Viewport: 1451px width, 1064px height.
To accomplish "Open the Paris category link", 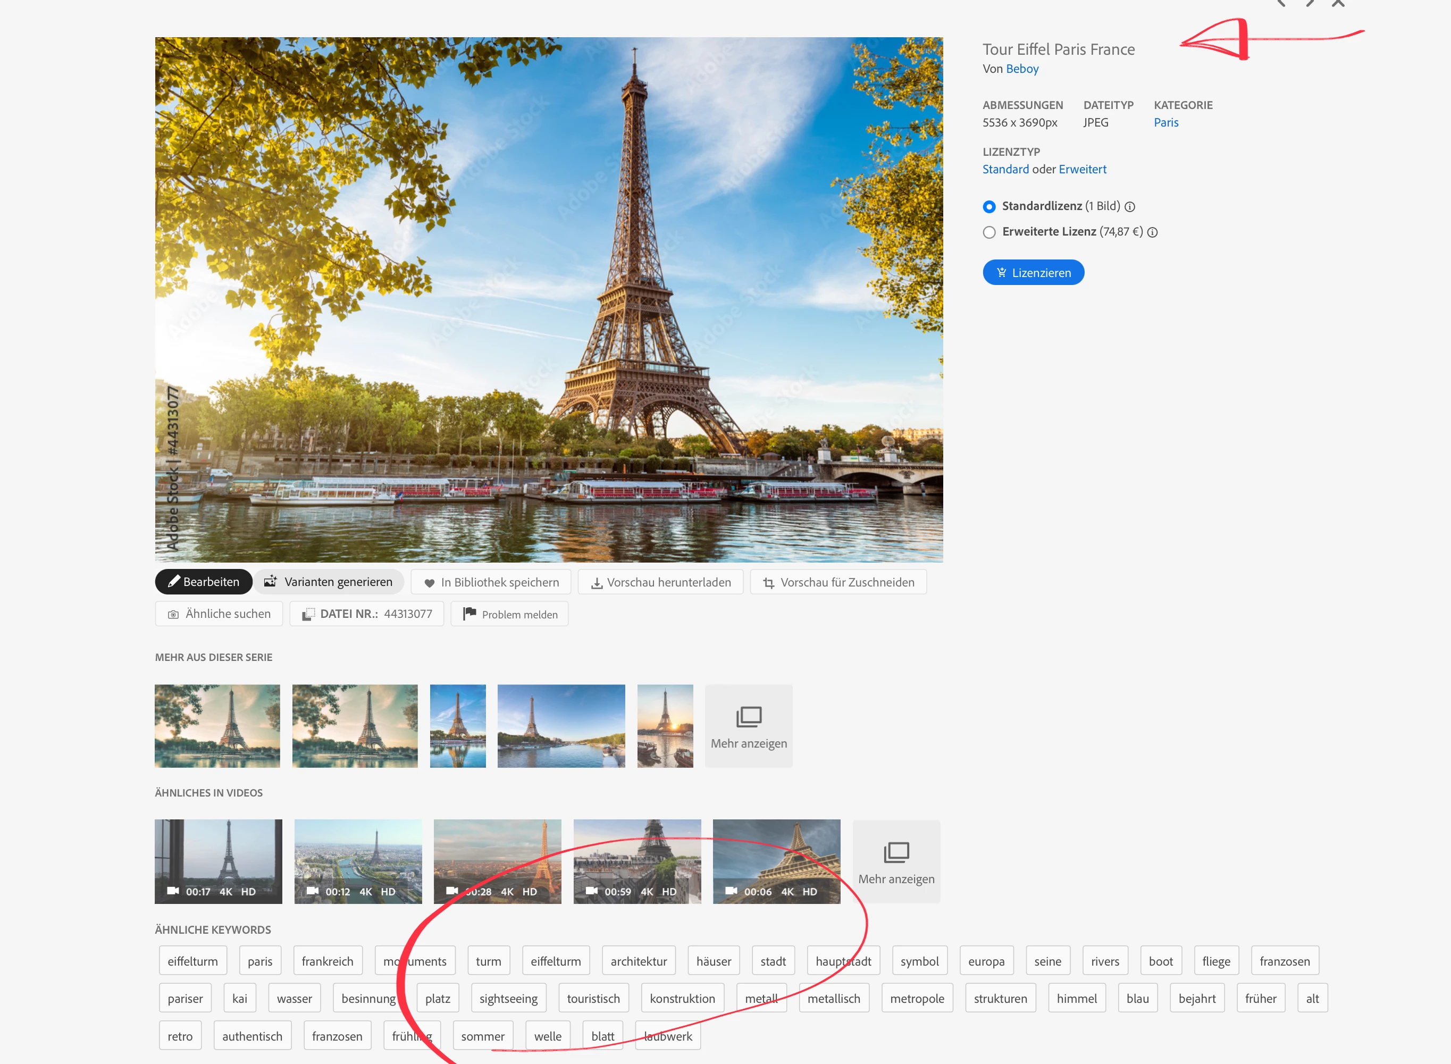I will 1165,122.
